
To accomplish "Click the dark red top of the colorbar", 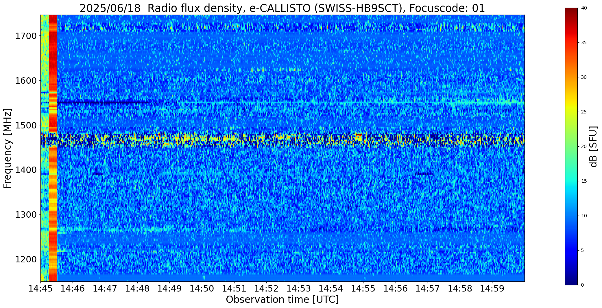I will pyautogui.click(x=572, y=12).
